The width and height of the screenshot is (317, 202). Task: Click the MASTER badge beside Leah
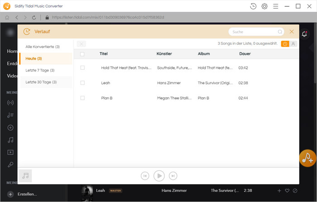[x=115, y=191]
